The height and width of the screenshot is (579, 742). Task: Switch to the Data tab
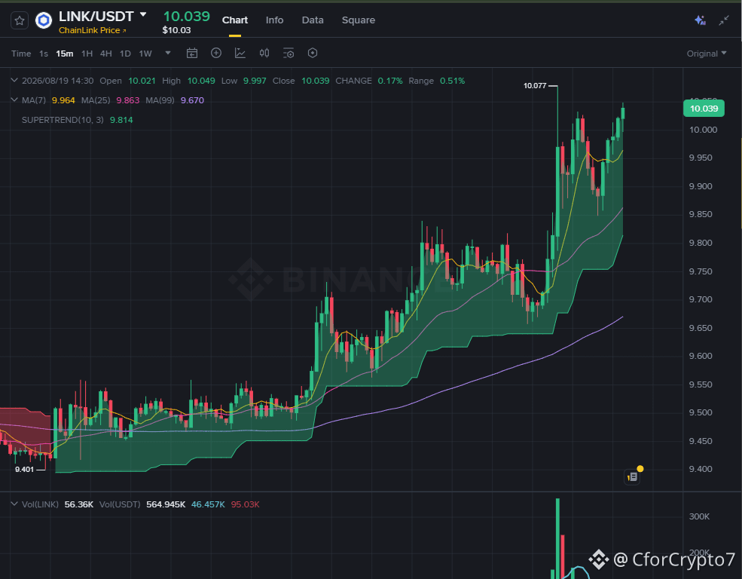click(x=313, y=20)
